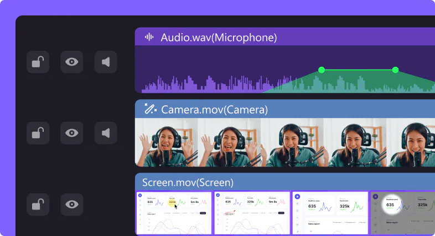
Task: Toggle lock on Screen.mov track
Action: 38,205
